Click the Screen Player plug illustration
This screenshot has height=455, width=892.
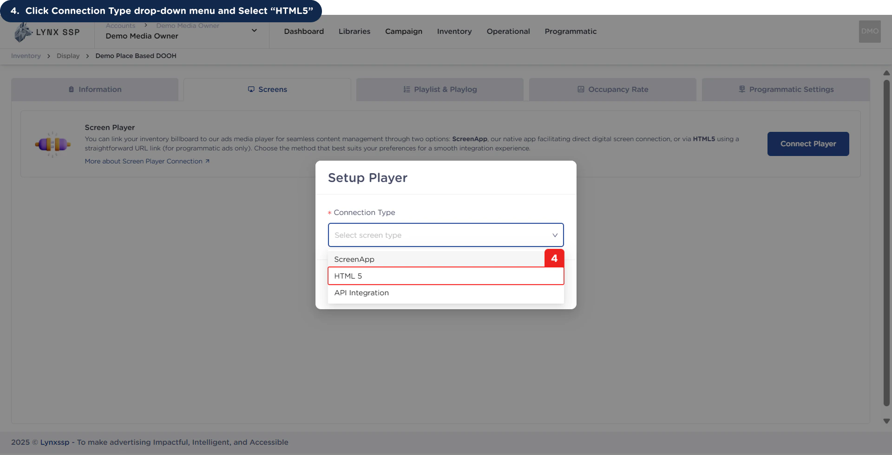tap(53, 144)
